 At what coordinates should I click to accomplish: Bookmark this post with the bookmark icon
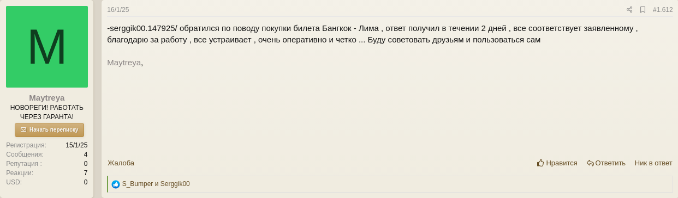coord(643,10)
